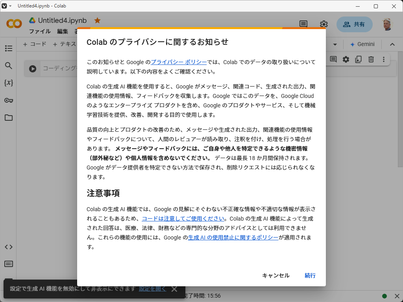
Task: Open the 編集 menu
Action: (x=63, y=31)
